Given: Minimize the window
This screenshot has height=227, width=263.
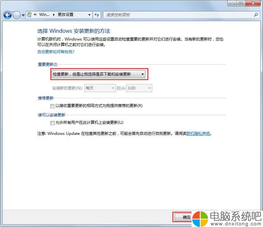Looking at the screenshot, I should [232, 3].
